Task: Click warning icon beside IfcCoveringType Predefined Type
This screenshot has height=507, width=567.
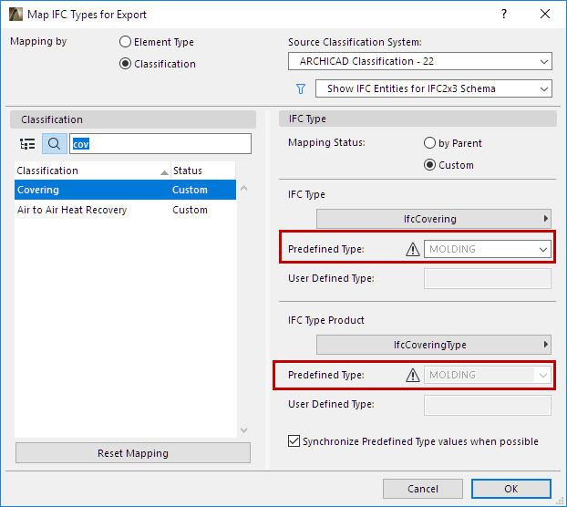Action: pyautogui.click(x=412, y=375)
